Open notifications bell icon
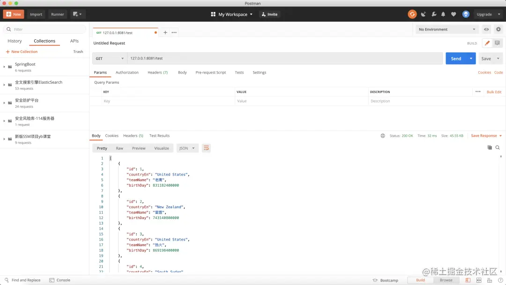 (x=443, y=14)
